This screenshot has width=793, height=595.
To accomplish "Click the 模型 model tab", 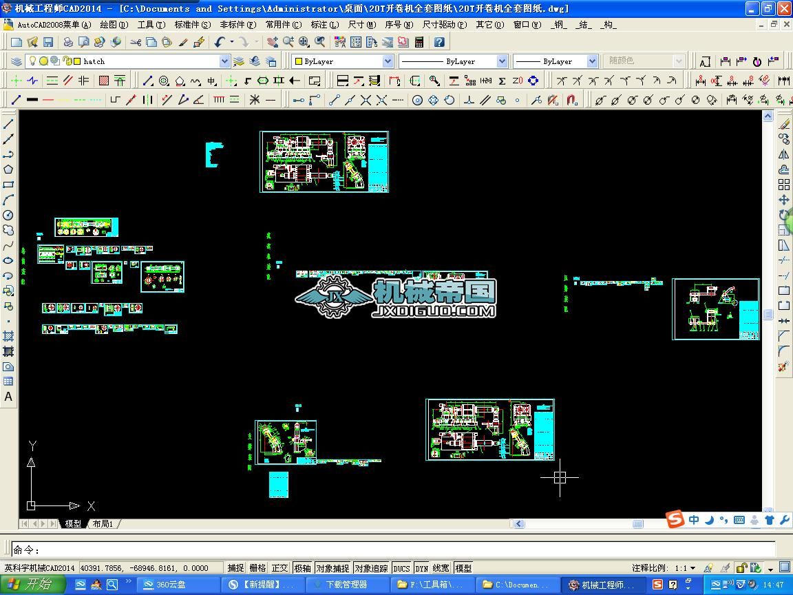I will [73, 523].
